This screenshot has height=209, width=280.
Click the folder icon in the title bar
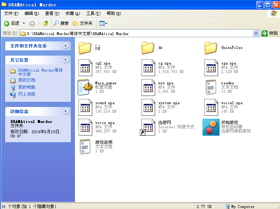tap(4, 5)
